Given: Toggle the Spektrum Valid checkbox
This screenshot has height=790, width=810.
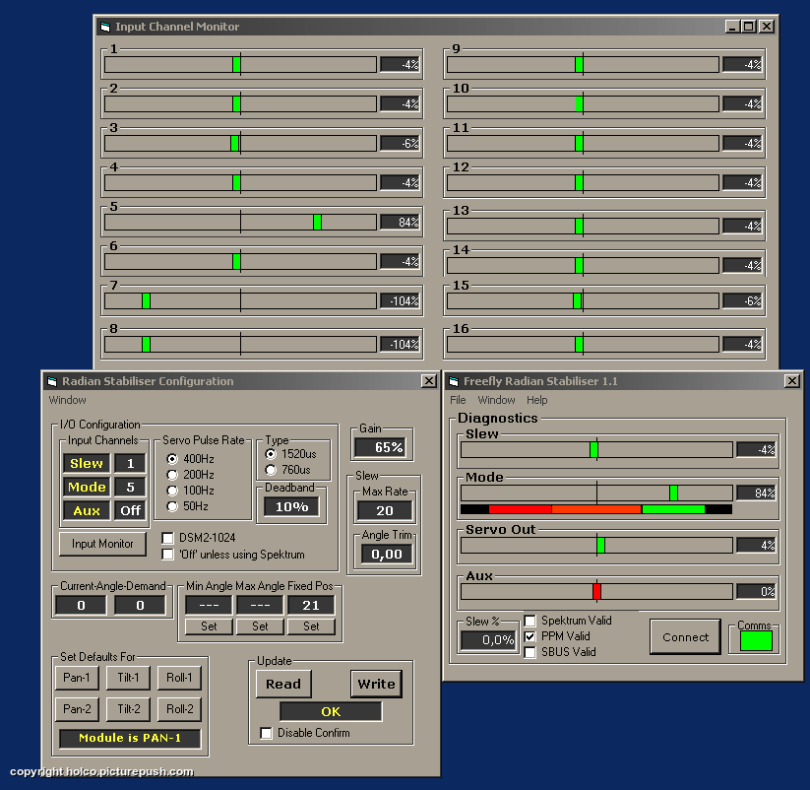Looking at the screenshot, I should pyautogui.click(x=530, y=621).
